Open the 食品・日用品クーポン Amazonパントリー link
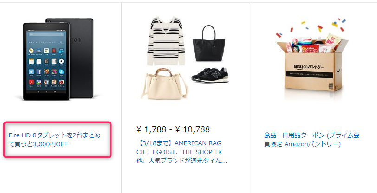The width and height of the screenshot is (377, 193). (312, 140)
